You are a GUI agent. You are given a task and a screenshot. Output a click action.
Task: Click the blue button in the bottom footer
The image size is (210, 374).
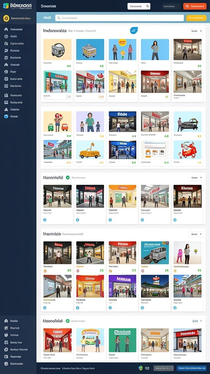191,368
